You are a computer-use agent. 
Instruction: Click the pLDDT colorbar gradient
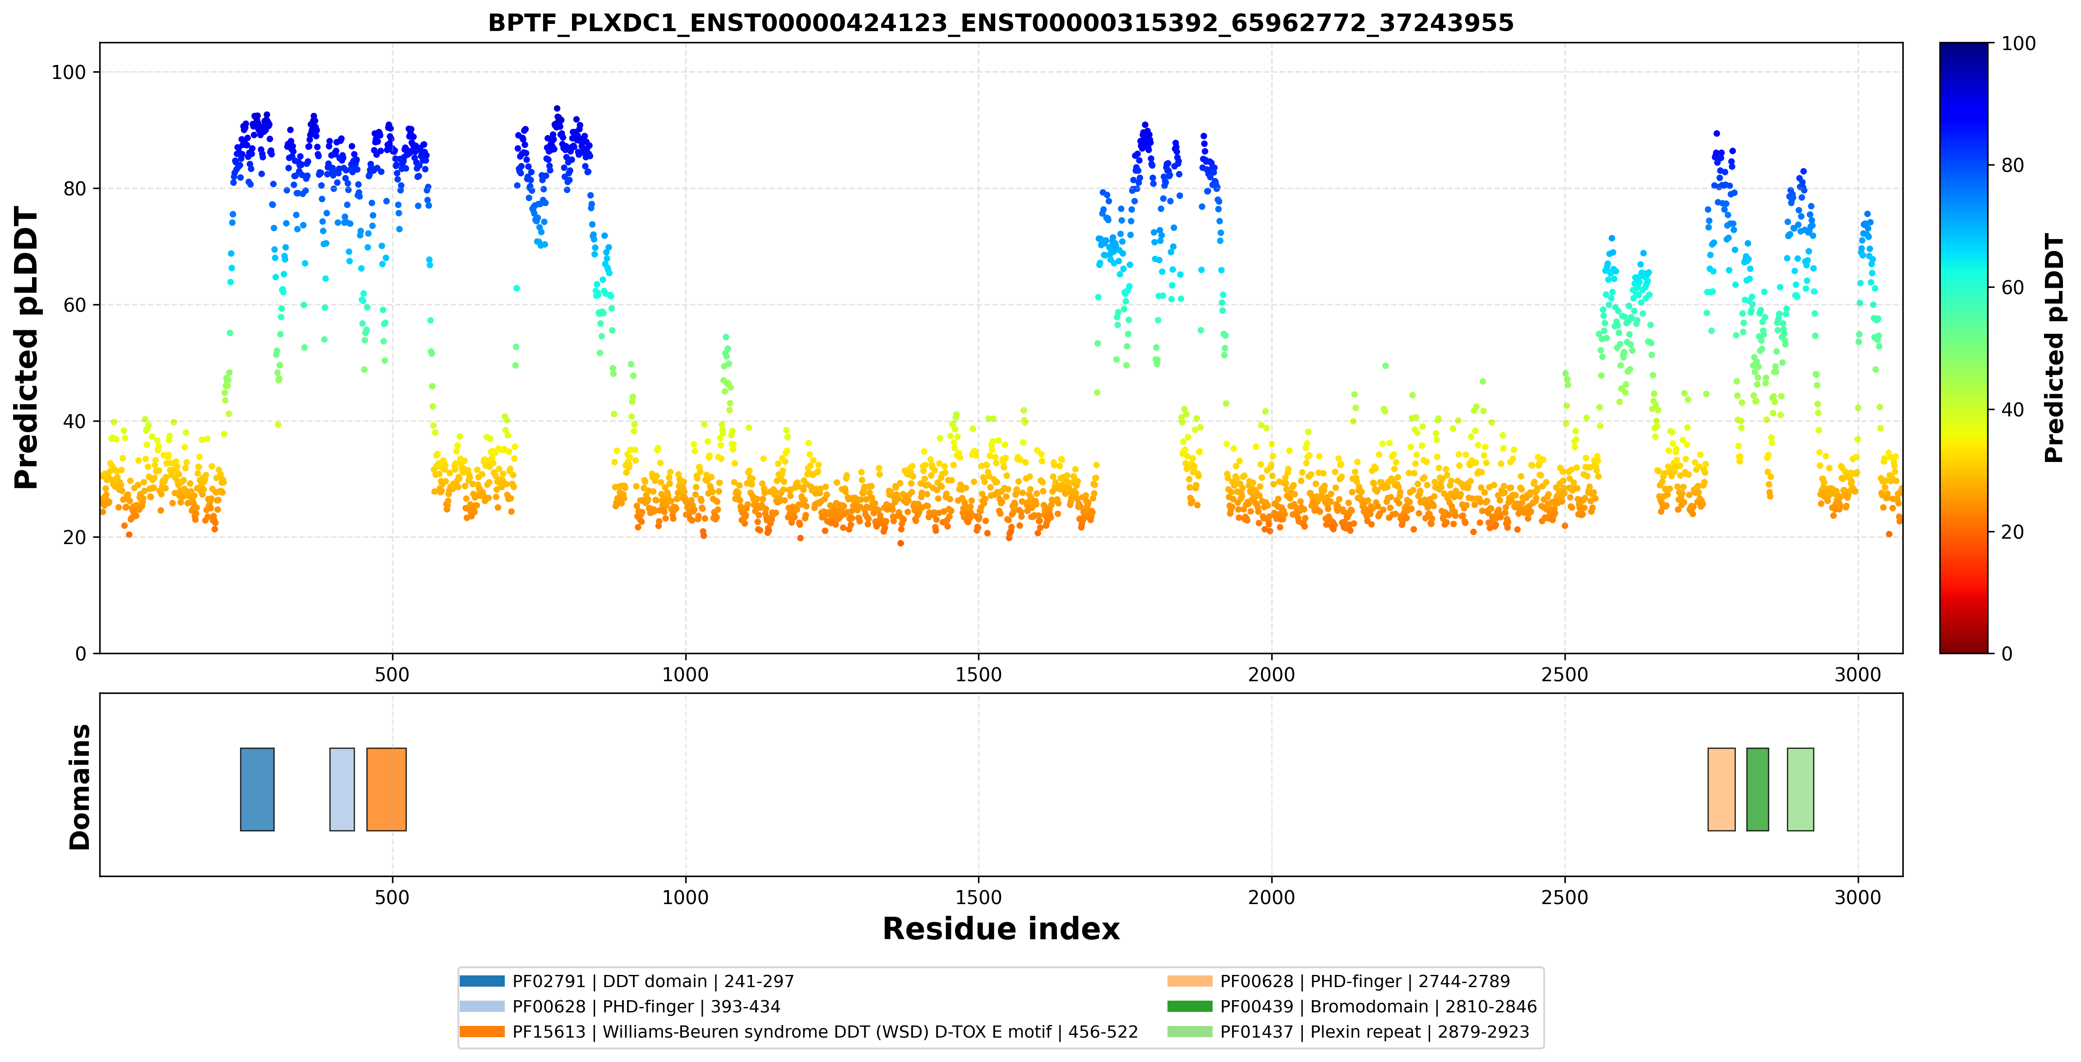1964,348
